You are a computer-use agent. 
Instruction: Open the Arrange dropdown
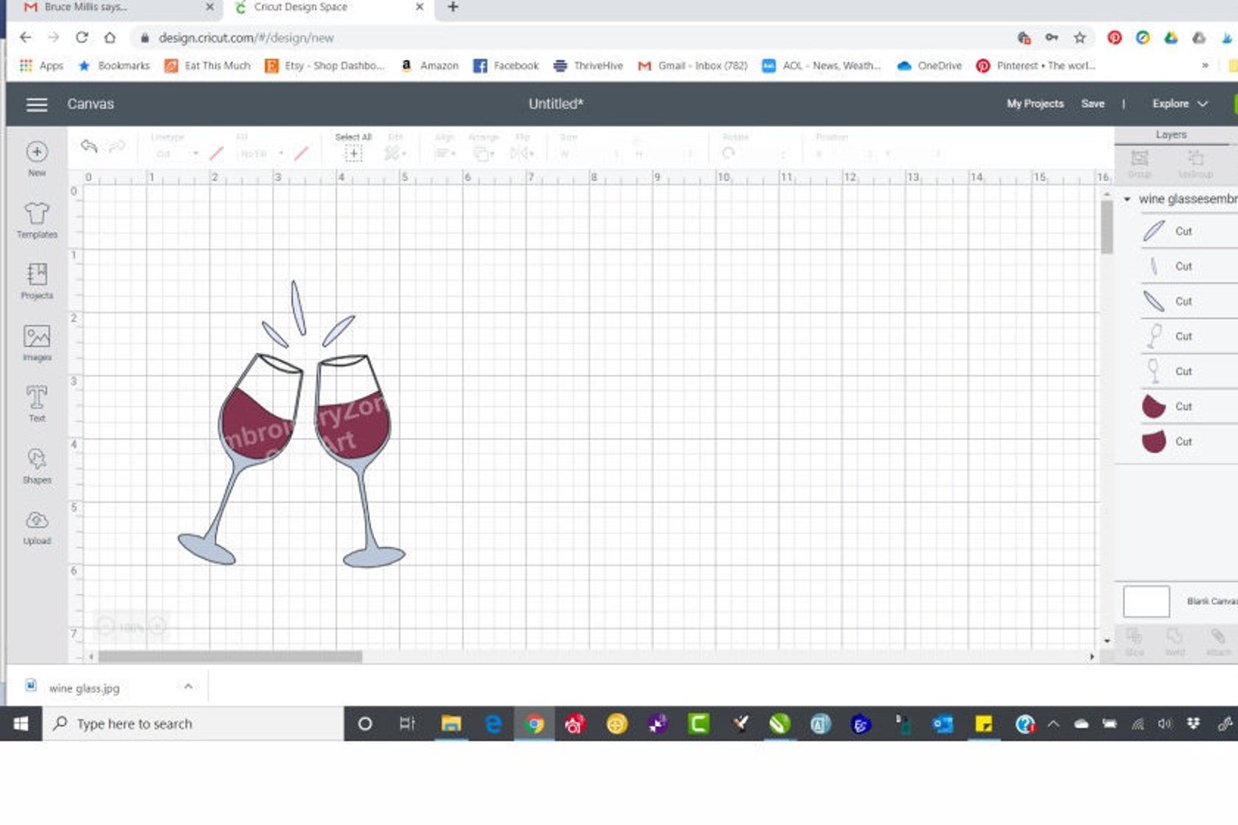point(483,153)
